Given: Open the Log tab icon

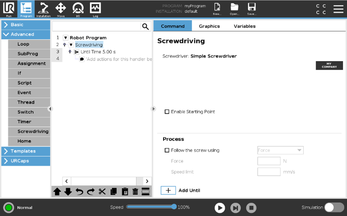Looking at the screenshot, I should pyautogui.click(x=95, y=8).
